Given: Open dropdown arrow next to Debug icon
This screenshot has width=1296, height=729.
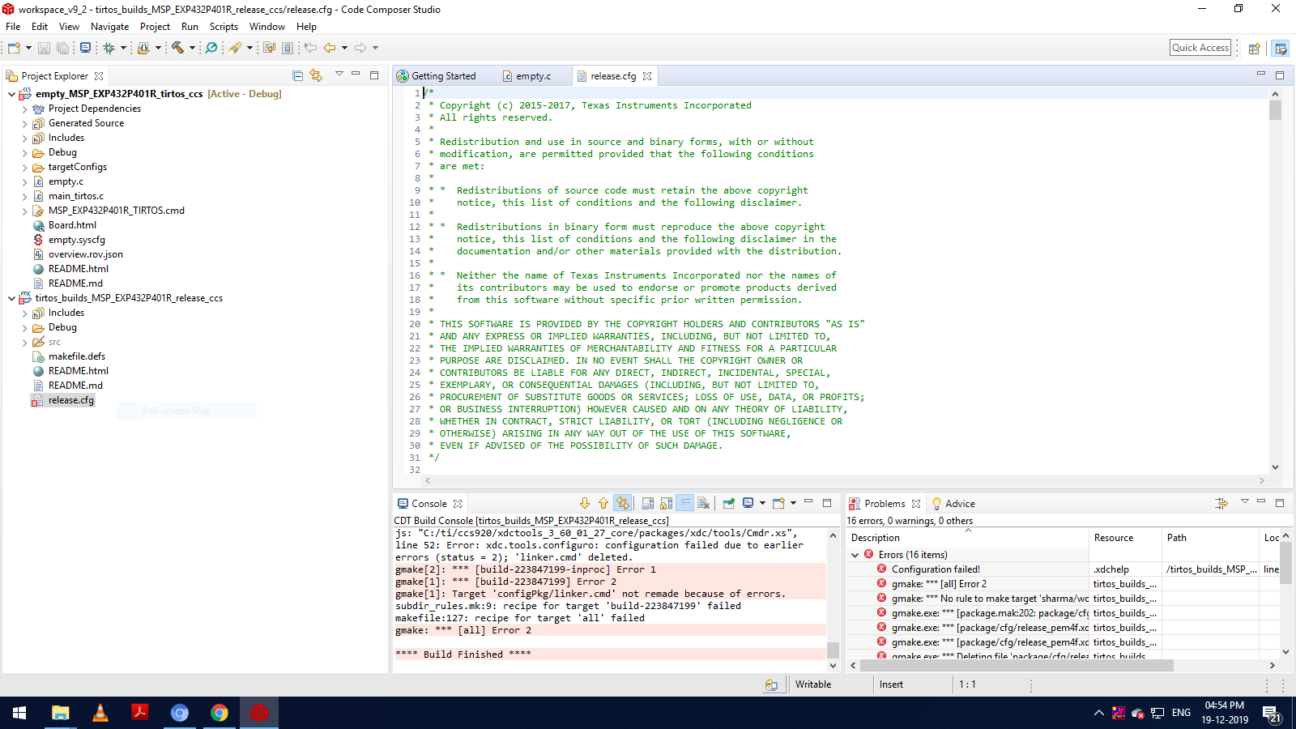Looking at the screenshot, I should [123, 48].
